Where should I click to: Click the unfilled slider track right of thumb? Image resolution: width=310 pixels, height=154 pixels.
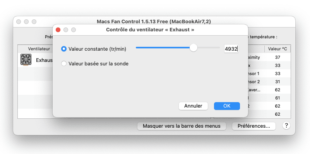[x=209, y=48]
